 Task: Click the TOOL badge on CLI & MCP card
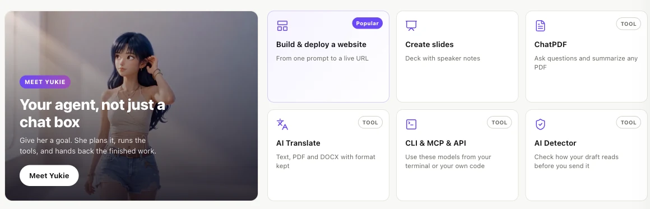499,122
